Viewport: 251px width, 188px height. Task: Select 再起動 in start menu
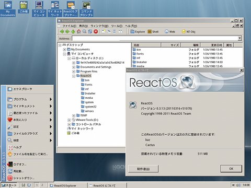click(30, 171)
